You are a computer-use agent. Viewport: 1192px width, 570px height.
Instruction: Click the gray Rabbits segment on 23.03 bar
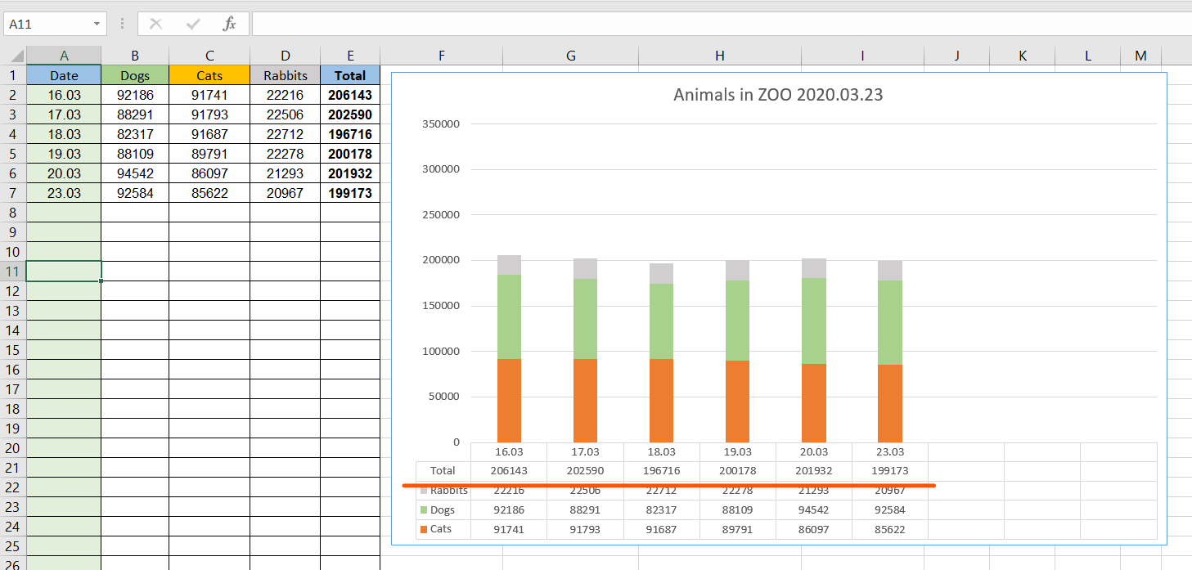(888, 270)
